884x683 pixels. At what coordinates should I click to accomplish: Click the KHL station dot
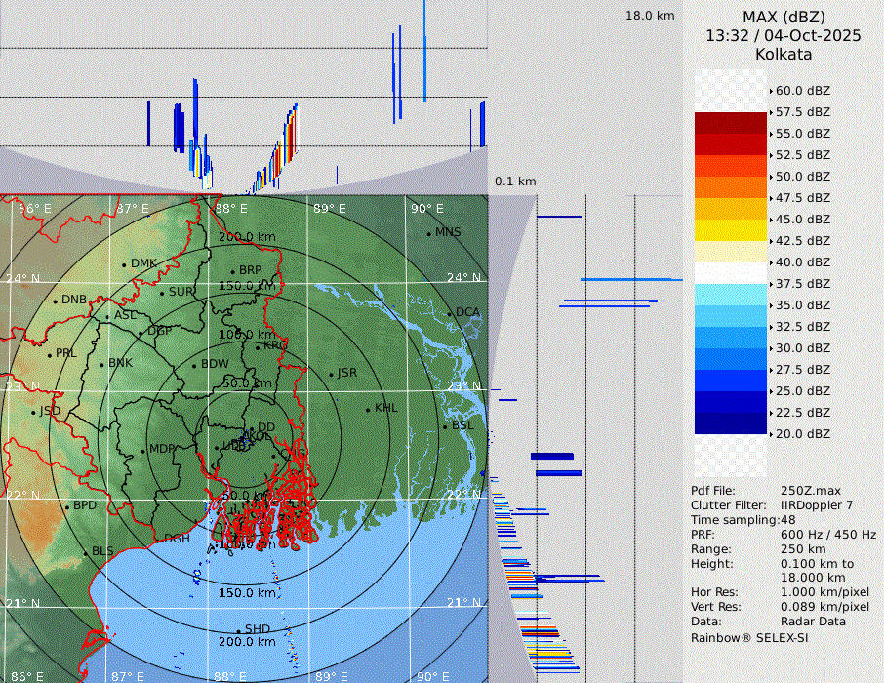(x=368, y=409)
